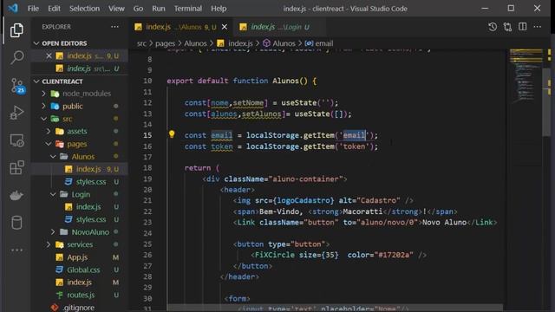Image resolution: width=555 pixels, height=312 pixels.
Task: Open .gitignore in the explorer
Action: click(x=80, y=308)
